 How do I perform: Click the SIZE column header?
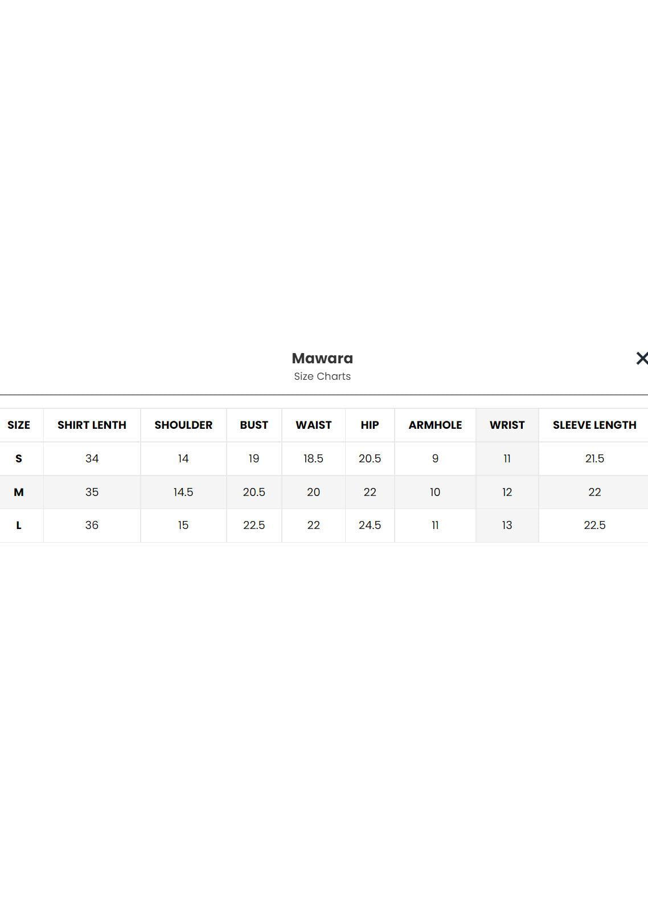coord(19,425)
